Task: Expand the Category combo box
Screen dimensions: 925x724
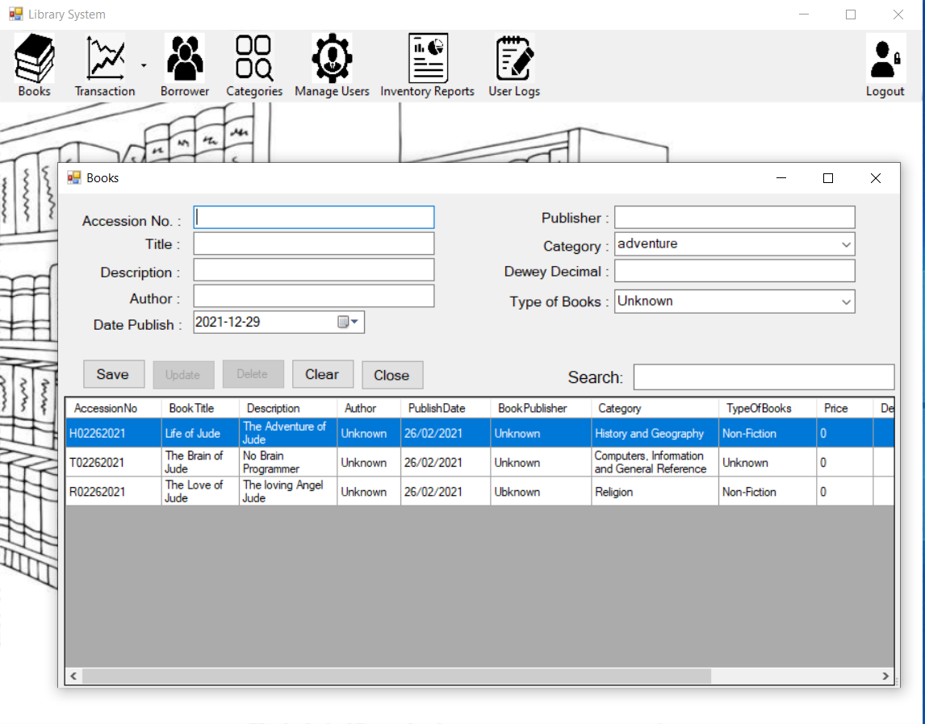Action: coord(845,244)
